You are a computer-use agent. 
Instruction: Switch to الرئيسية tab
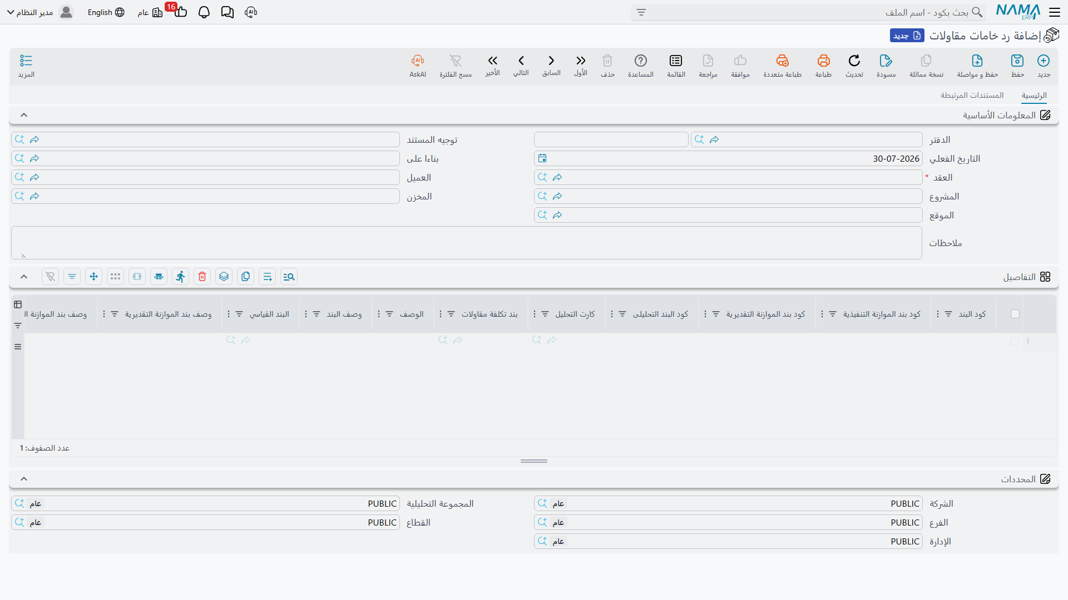pos(1034,96)
